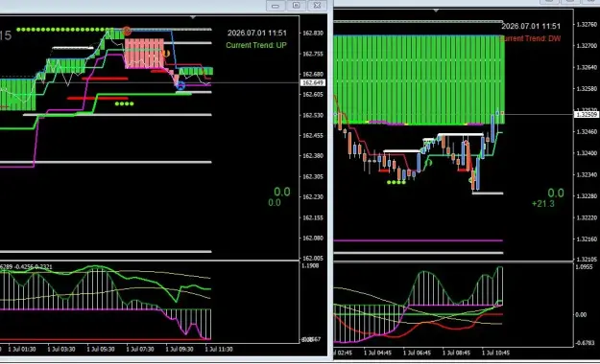Close the chart window showing 162.649 price
This screenshot has height=364, width=600.
pyautogui.click(x=317, y=6)
